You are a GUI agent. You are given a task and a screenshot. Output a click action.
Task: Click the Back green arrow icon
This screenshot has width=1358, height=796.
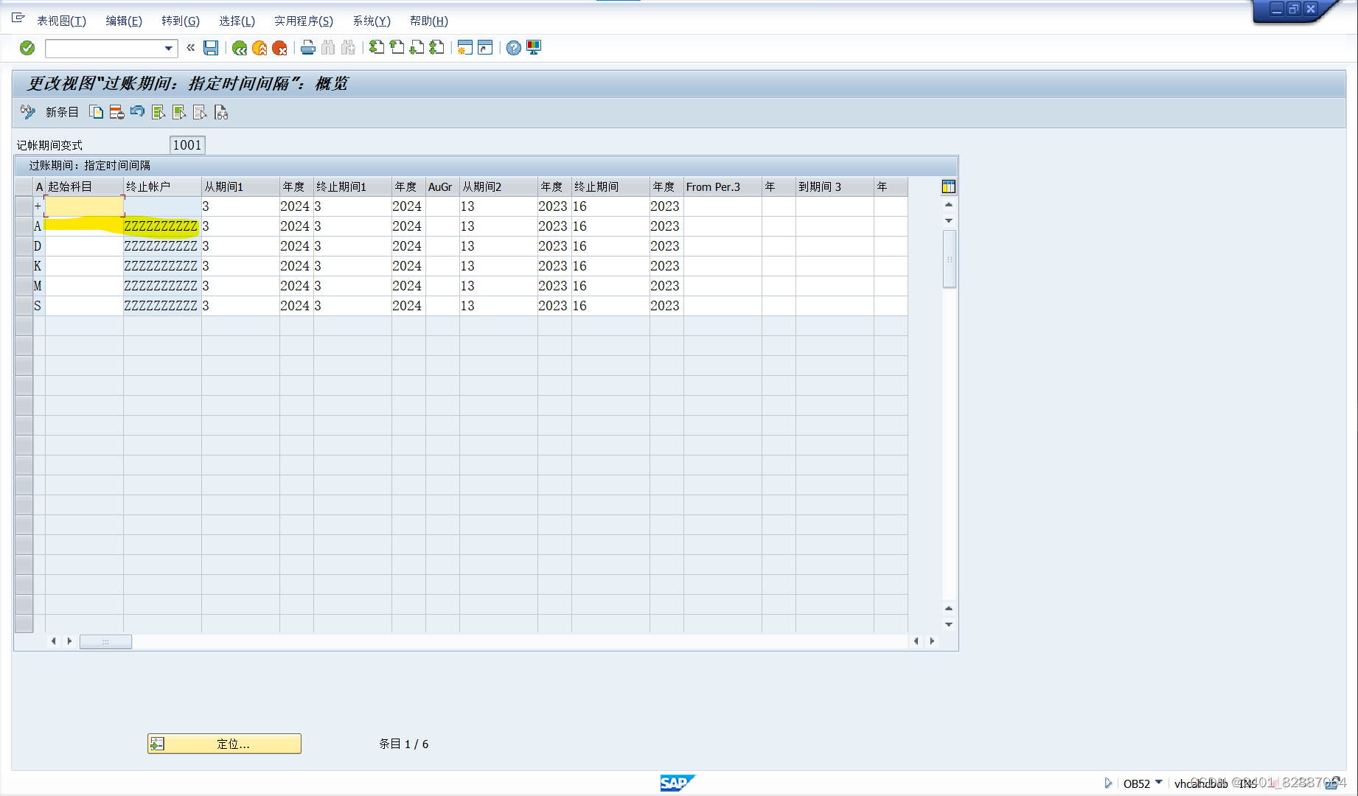coord(239,47)
